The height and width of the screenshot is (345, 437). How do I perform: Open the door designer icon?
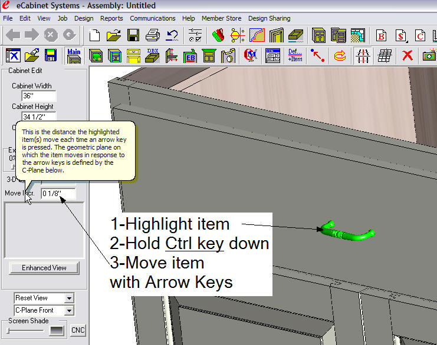[x=276, y=35]
